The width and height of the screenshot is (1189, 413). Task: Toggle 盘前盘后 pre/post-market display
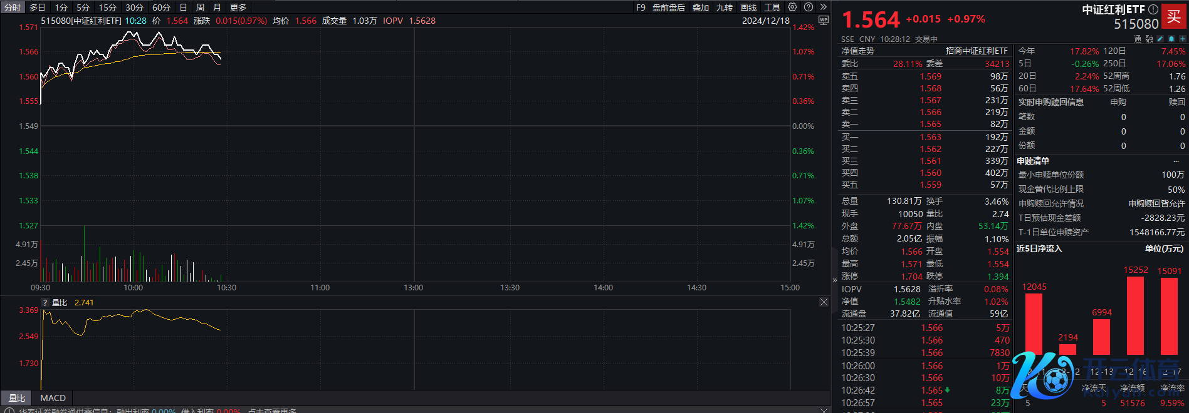tap(668, 8)
